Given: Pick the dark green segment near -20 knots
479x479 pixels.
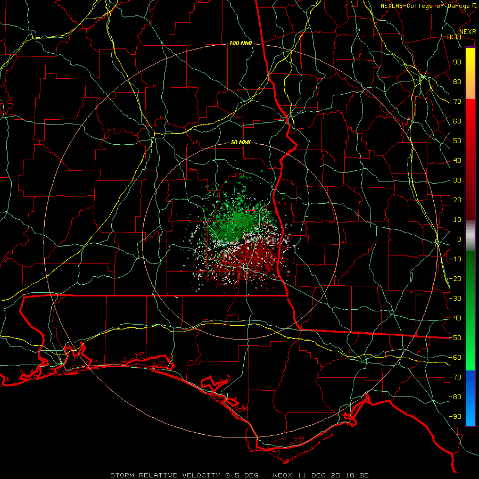Looking at the screenshot, I should [470, 275].
